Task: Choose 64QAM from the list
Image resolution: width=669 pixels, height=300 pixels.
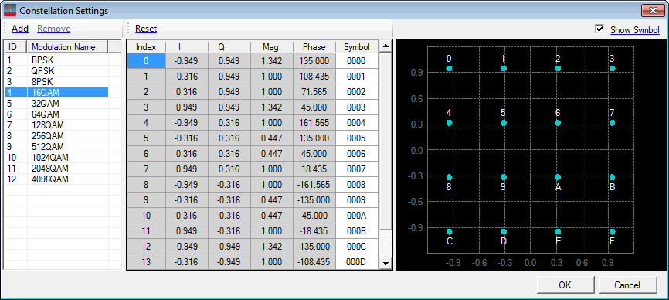Action: 56,114
